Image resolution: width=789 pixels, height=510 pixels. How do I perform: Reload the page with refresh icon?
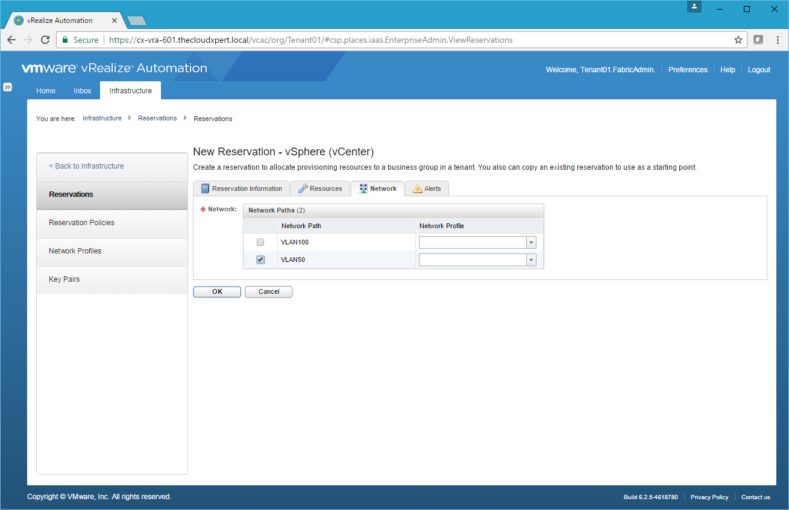pyautogui.click(x=45, y=40)
